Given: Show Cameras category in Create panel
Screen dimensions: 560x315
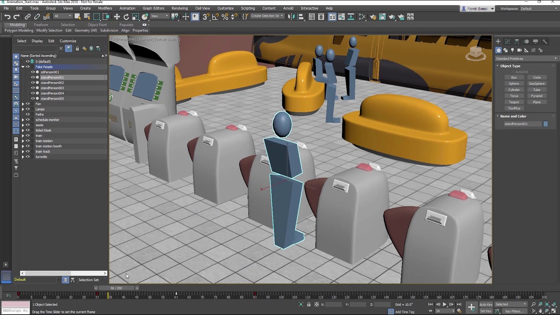Looking at the screenshot, I should pos(519,50).
